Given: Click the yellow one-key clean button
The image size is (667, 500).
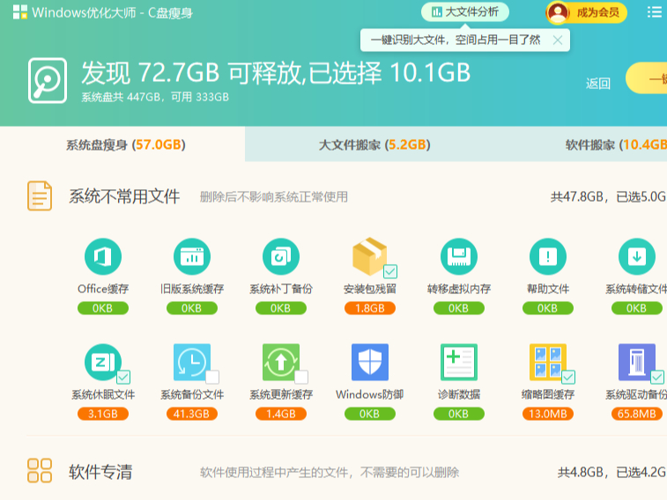Looking at the screenshot, I should pos(646,78).
